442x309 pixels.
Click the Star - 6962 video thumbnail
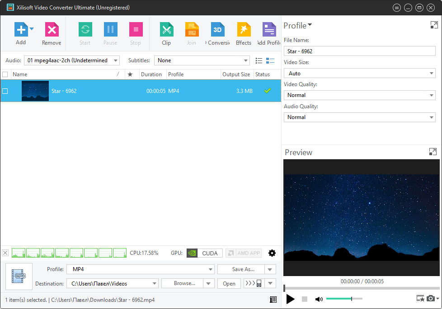coord(35,91)
